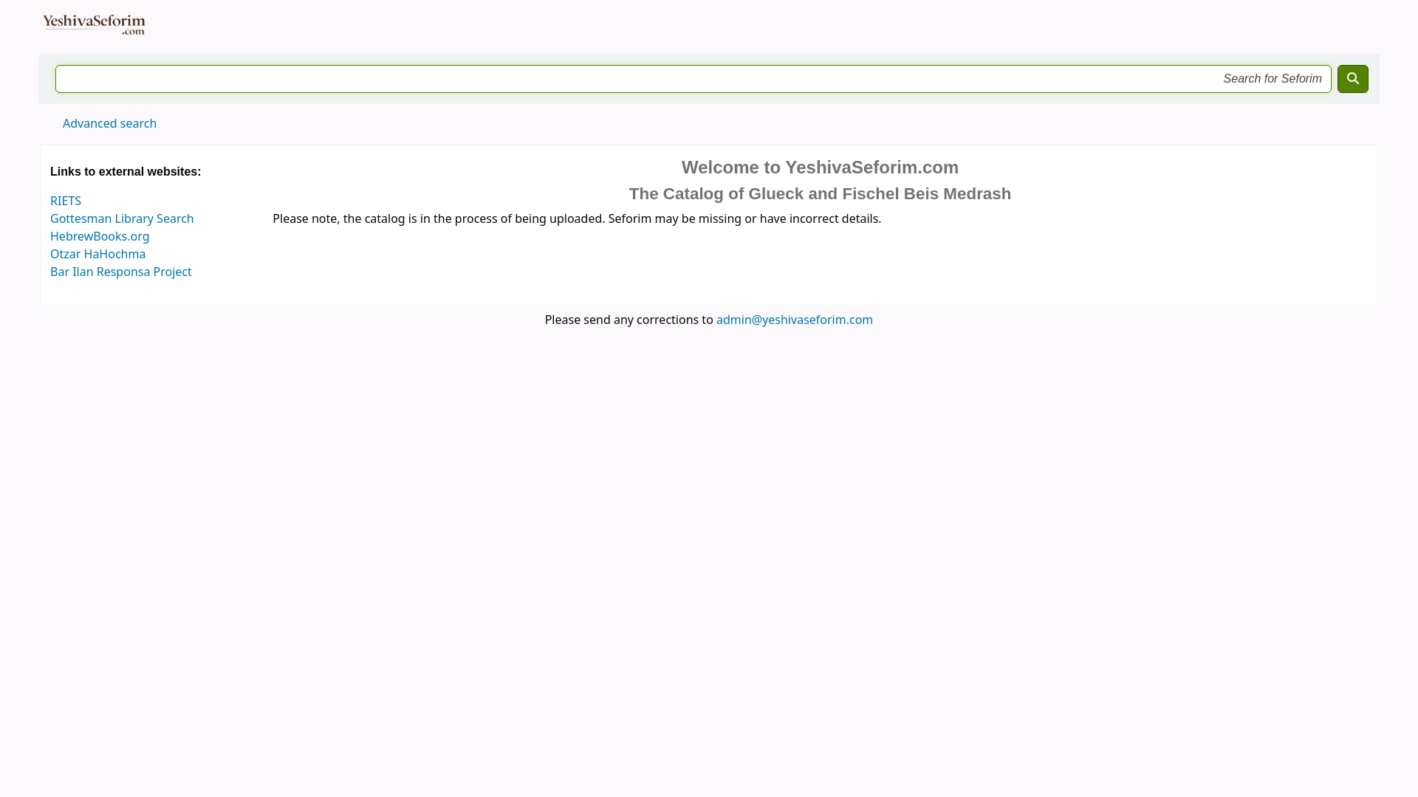
Task: Open the YeshivaSeforim.com logo homepage
Action: tap(94, 24)
